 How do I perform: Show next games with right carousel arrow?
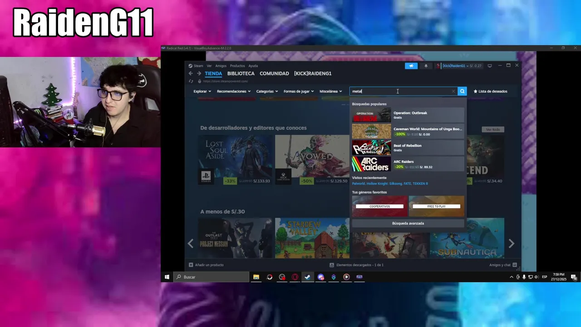(511, 244)
